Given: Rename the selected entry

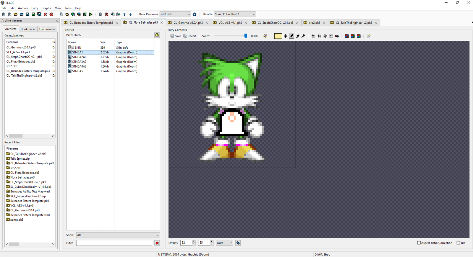Looking at the screenshot, I should [x=101, y=14].
